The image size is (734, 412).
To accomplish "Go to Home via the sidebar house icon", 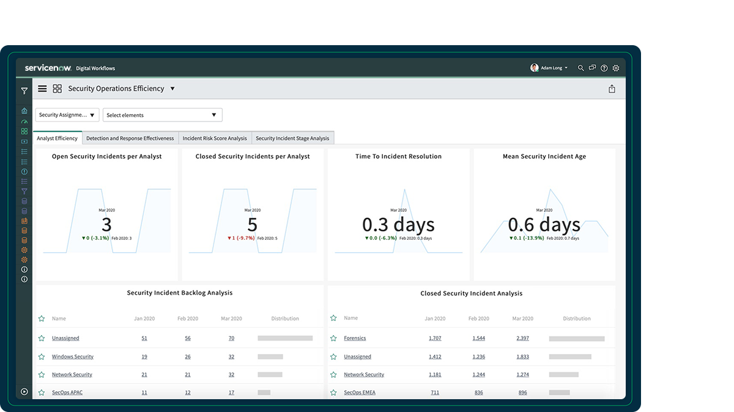I will (x=24, y=111).
